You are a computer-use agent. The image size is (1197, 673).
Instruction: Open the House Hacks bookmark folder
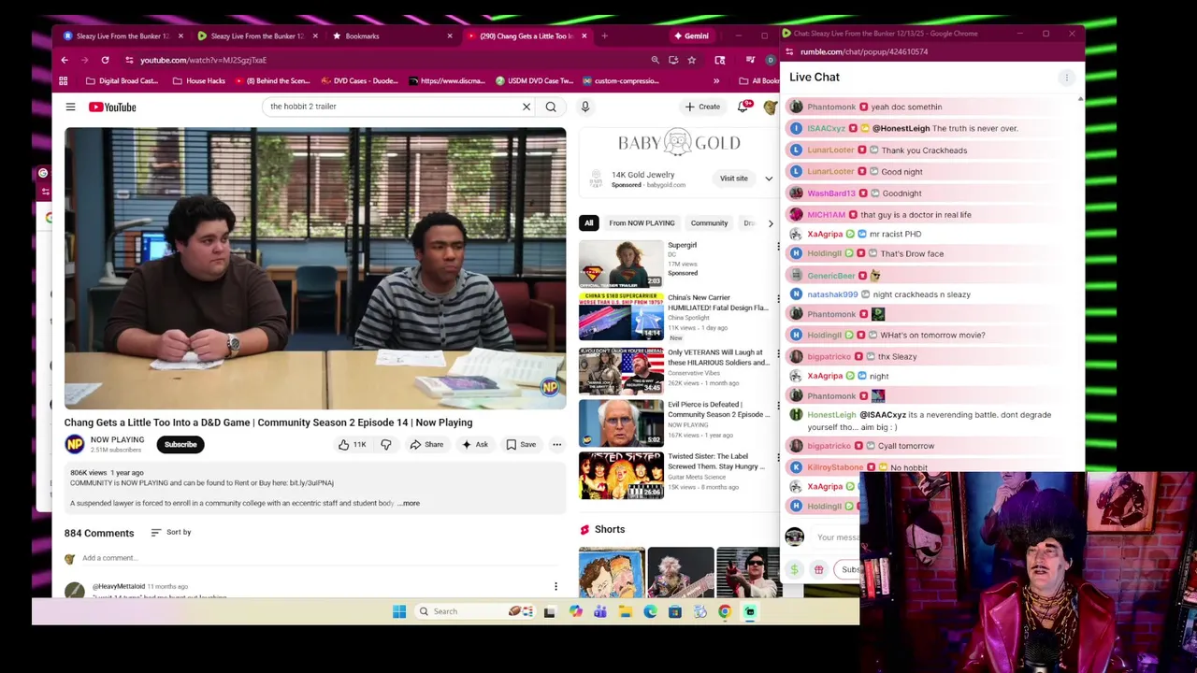point(199,81)
